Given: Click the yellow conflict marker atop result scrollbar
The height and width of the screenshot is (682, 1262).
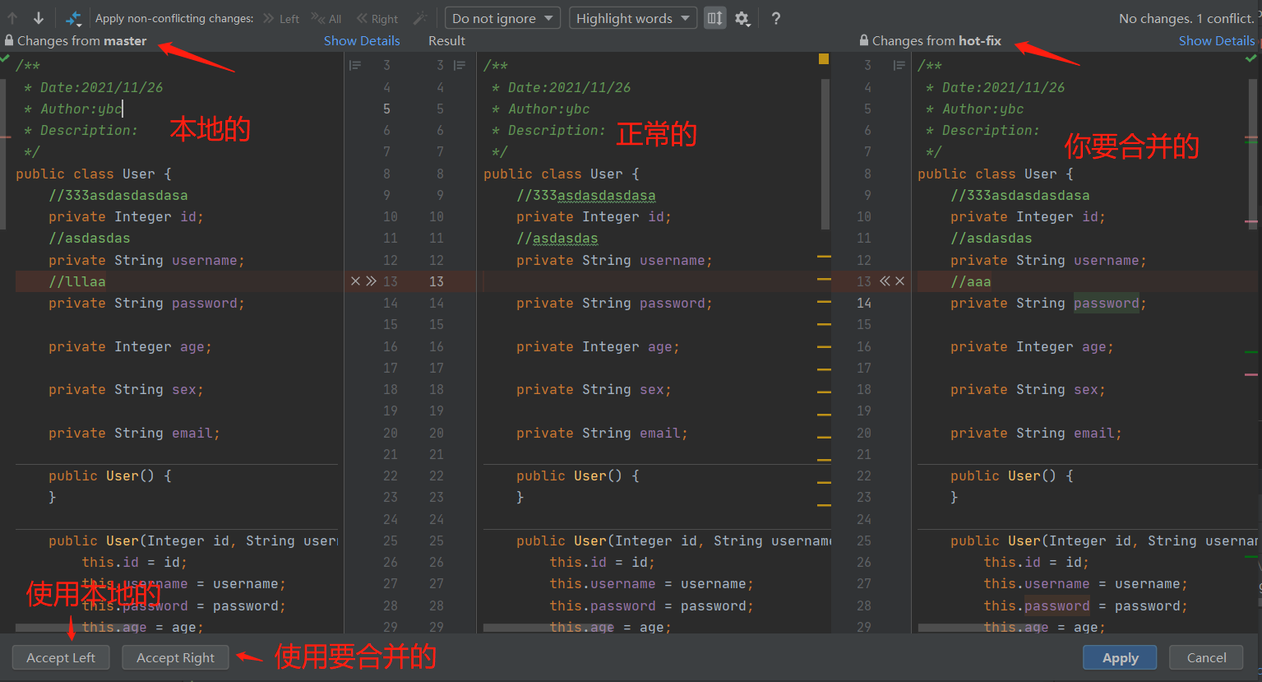Looking at the screenshot, I should pyautogui.click(x=824, y=58).
